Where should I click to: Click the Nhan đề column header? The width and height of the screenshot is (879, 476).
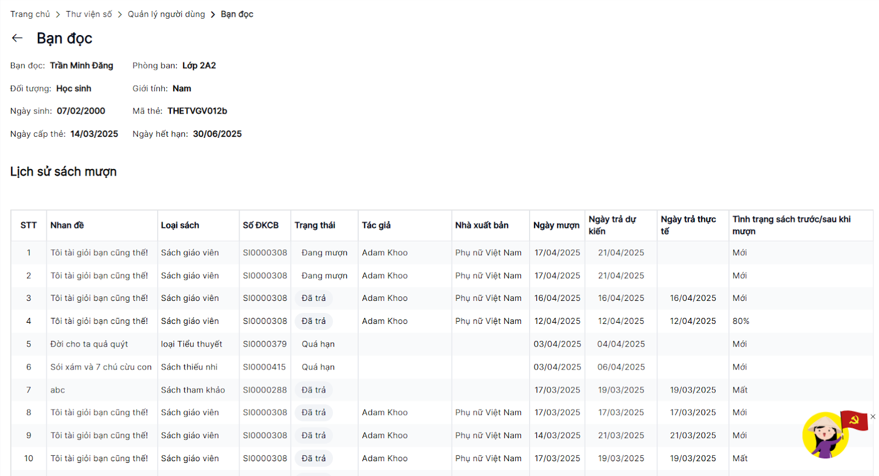67,225
